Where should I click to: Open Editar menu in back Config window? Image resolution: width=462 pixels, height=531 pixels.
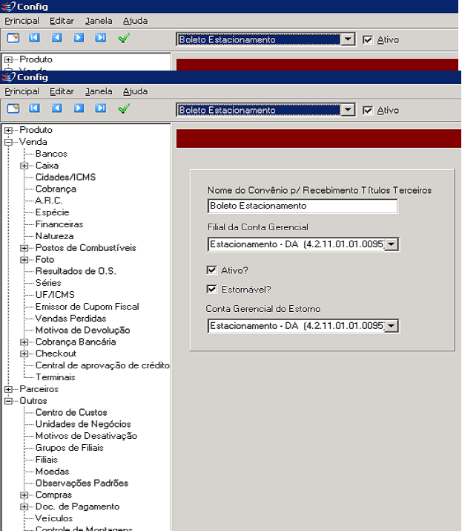[x=62, y=21]
